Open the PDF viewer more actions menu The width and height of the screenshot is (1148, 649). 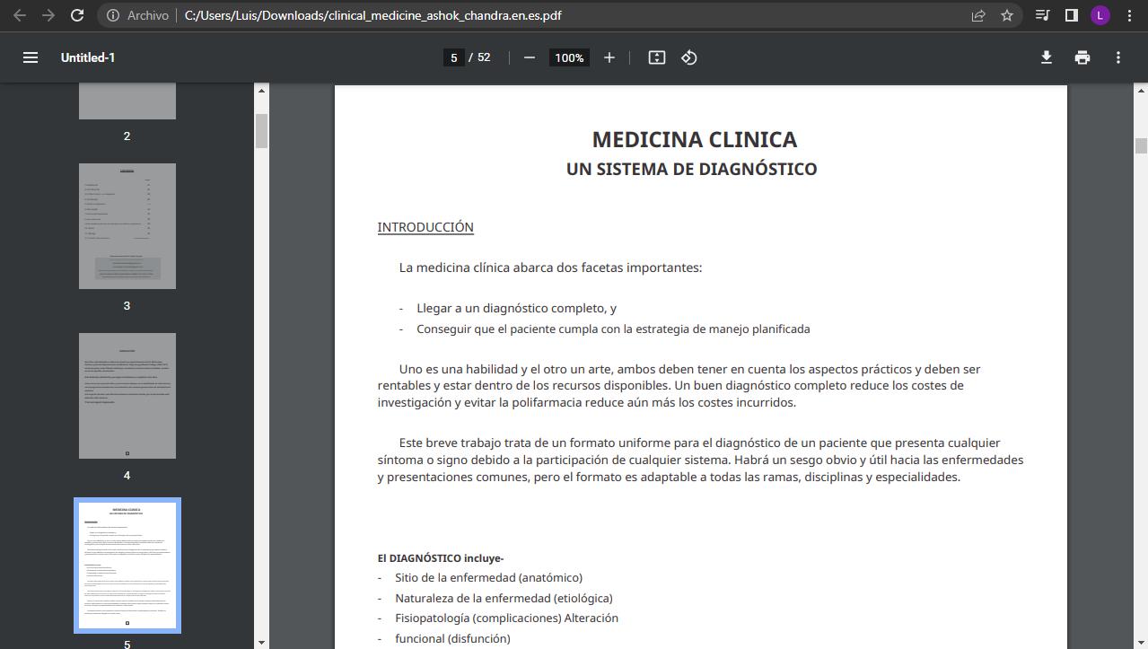pyautogui.click(x=1117, y=57)
